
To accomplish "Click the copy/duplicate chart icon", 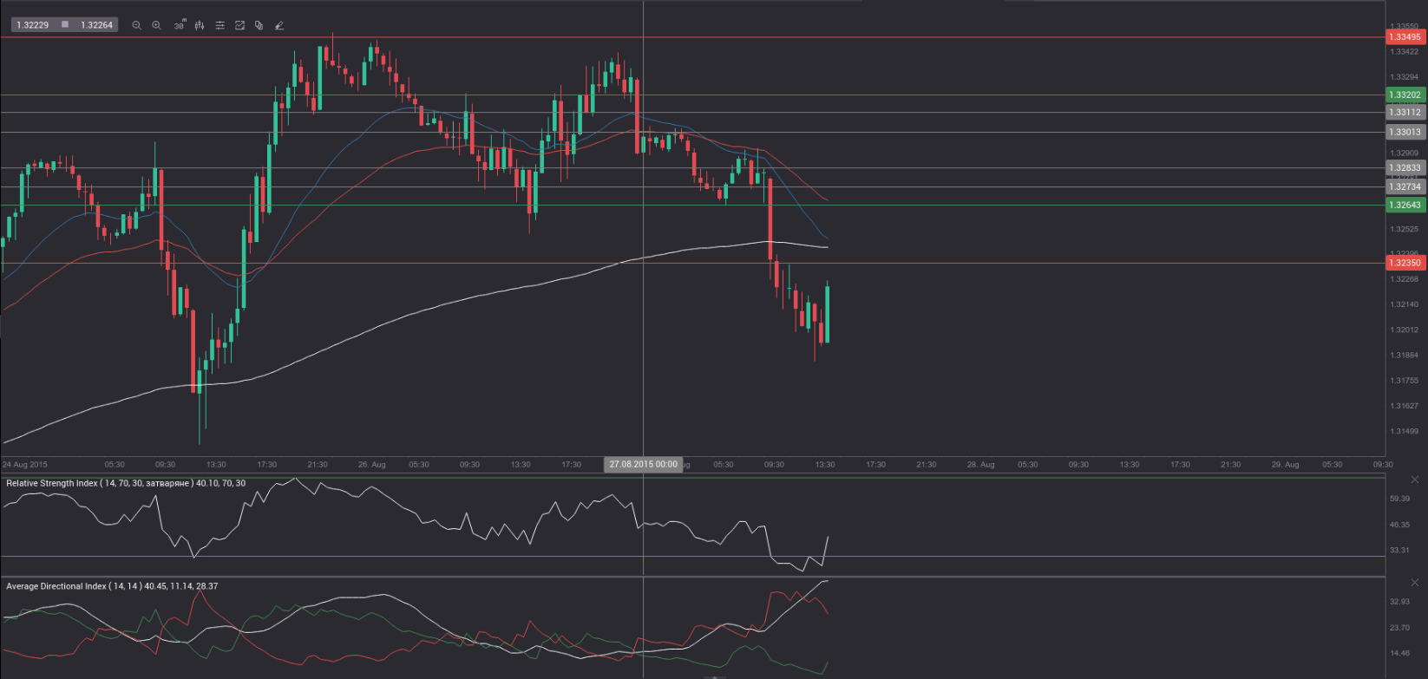I will pos(259,25).
